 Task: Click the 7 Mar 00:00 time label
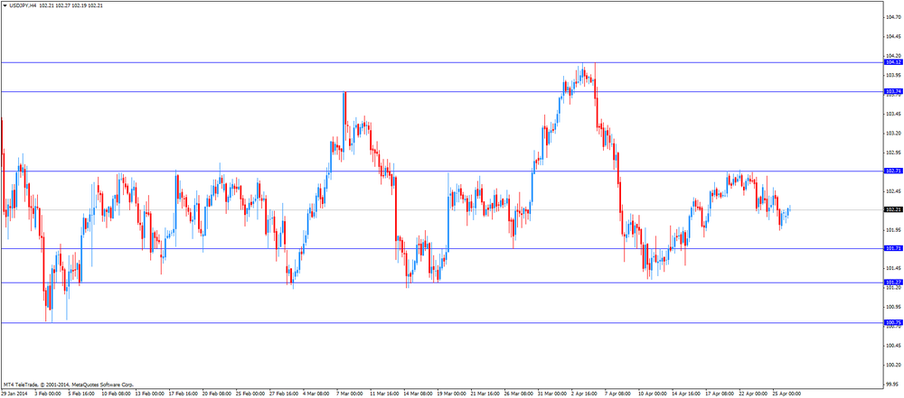click(x=350, y=394)
